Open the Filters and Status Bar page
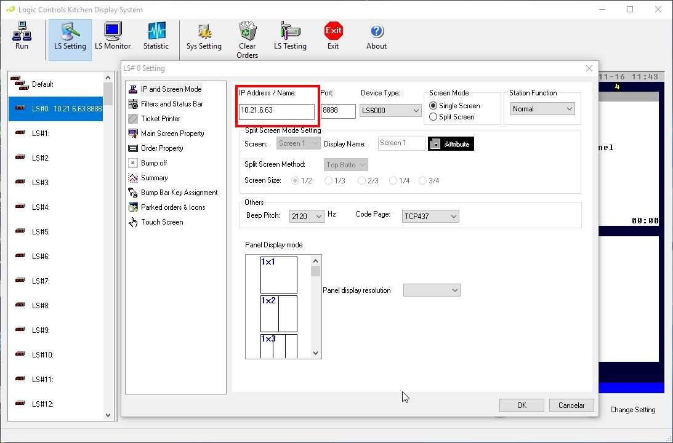This screenshot has width=673, height=443. pyautogui.click(x=166, y=104)
